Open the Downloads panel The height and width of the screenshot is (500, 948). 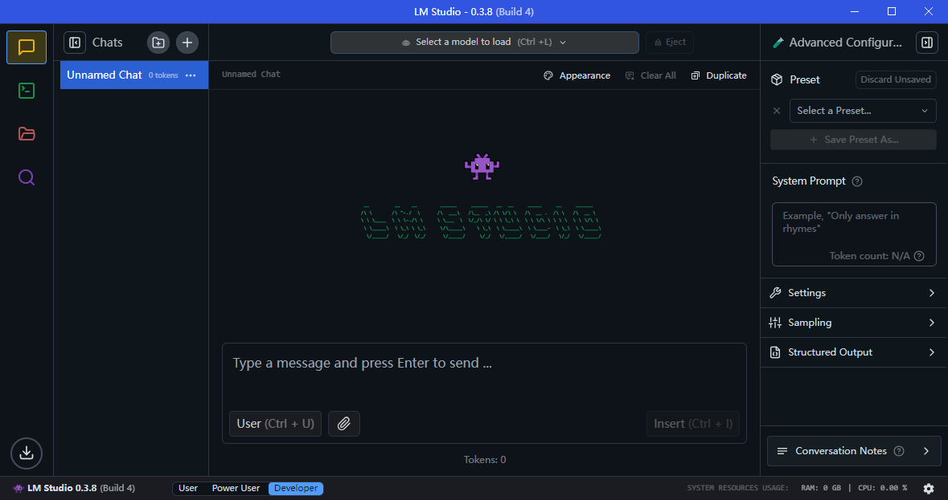(27, 453)
